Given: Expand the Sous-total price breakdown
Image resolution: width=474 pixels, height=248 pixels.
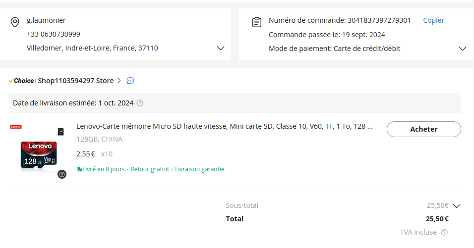Looking at the screenshot, I should point(457,206).
